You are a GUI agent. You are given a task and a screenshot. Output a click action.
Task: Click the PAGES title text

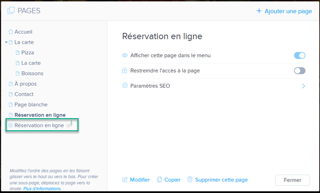click(29, 11)
